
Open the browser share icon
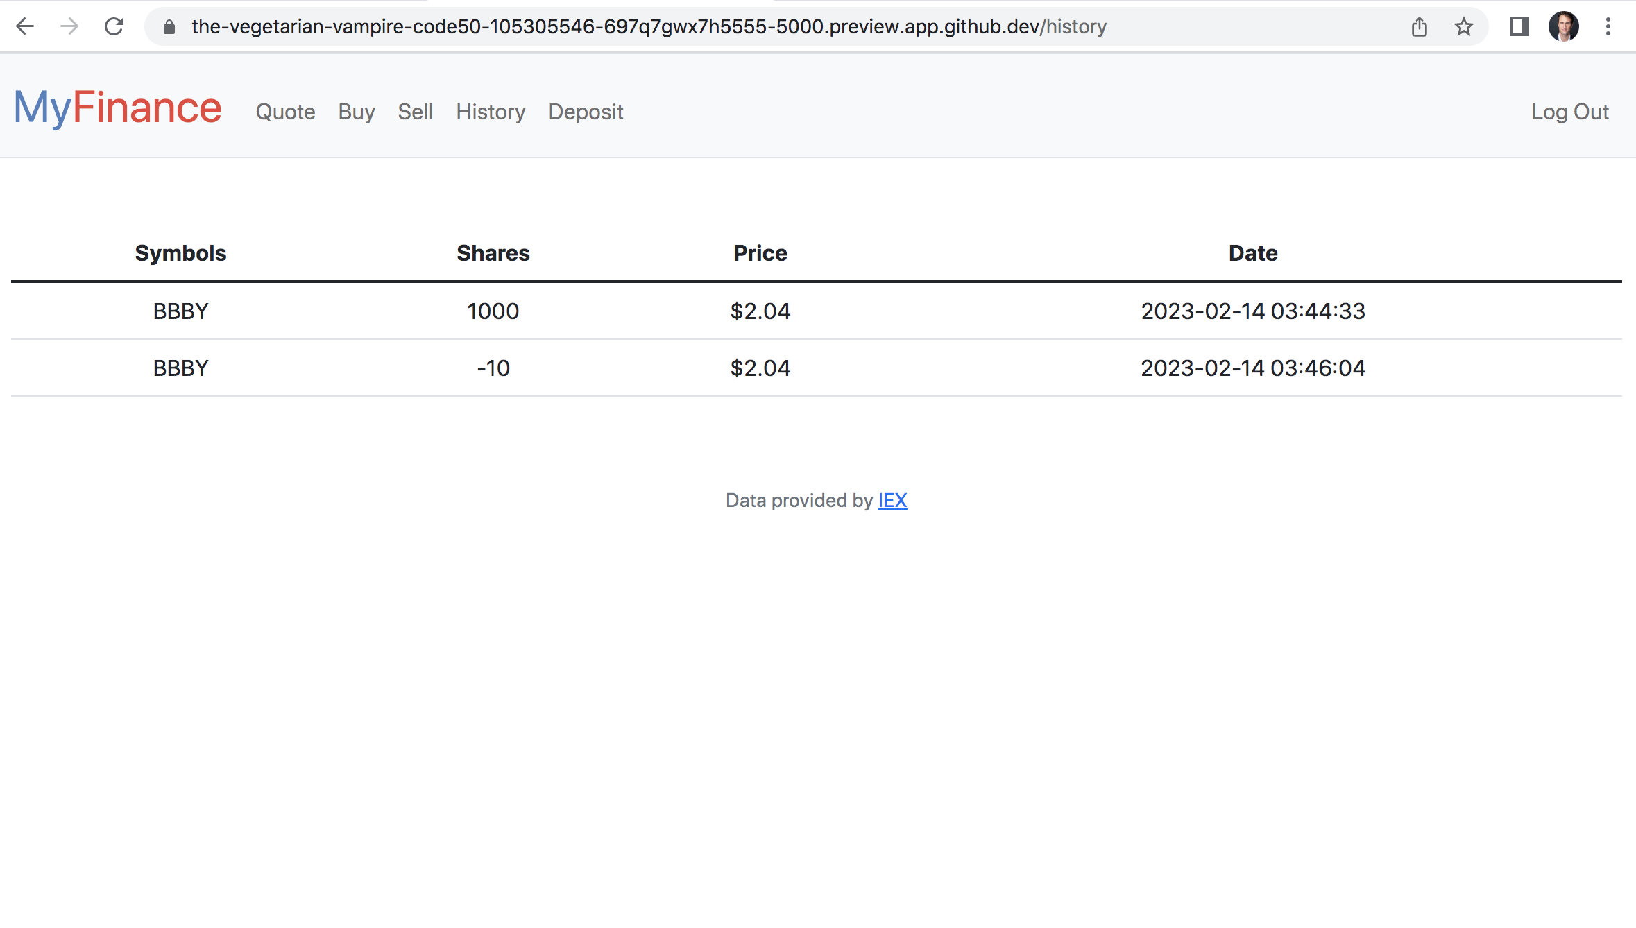coord(1419,26)
